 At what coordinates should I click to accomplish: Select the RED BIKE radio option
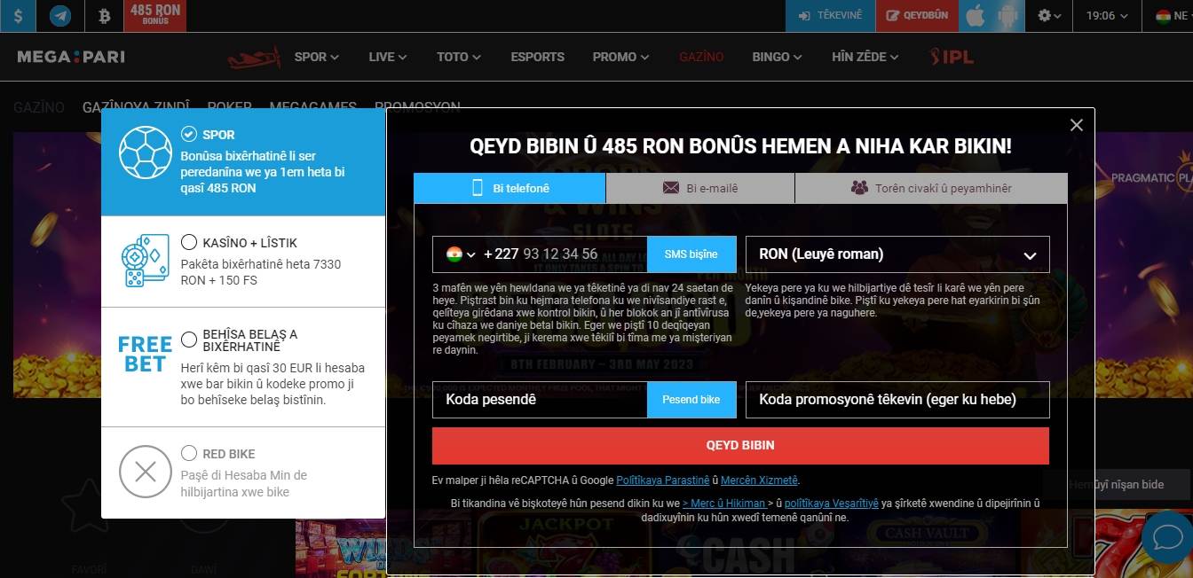tap(188, 453)
